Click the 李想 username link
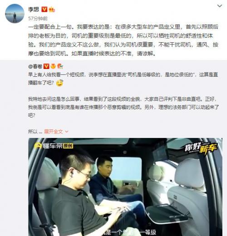 [x=34, y=10]
